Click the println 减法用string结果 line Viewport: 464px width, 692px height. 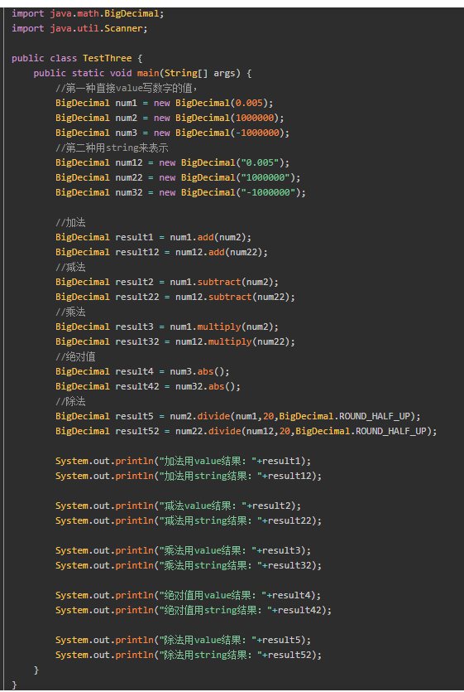[x=189, y=520]
